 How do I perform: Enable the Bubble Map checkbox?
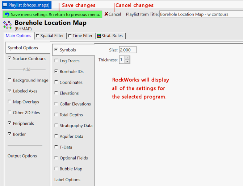tap(56, 169)
